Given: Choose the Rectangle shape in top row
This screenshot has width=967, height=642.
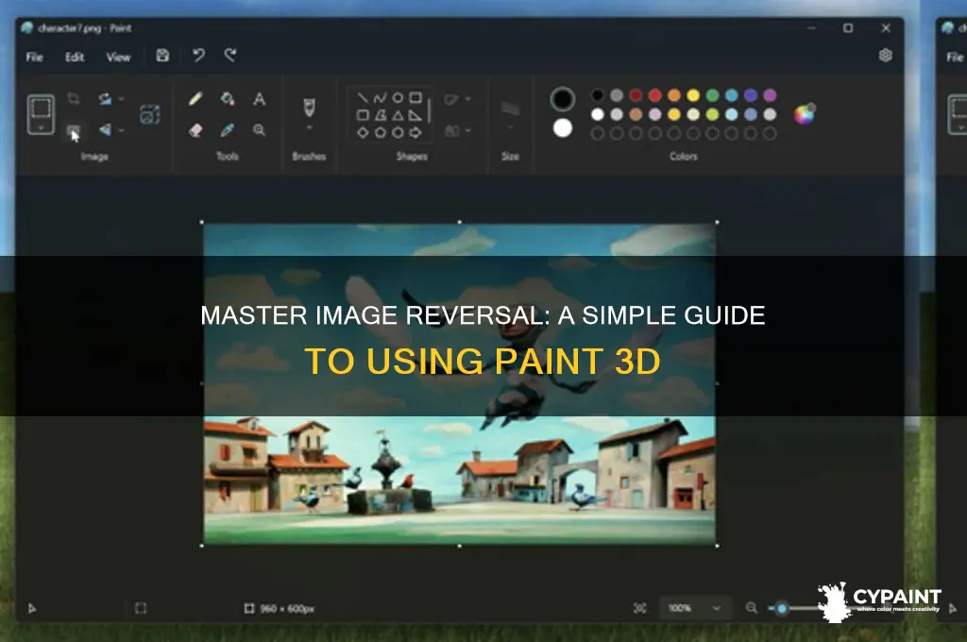Looking at the screenshot, I should pos(416,97).
